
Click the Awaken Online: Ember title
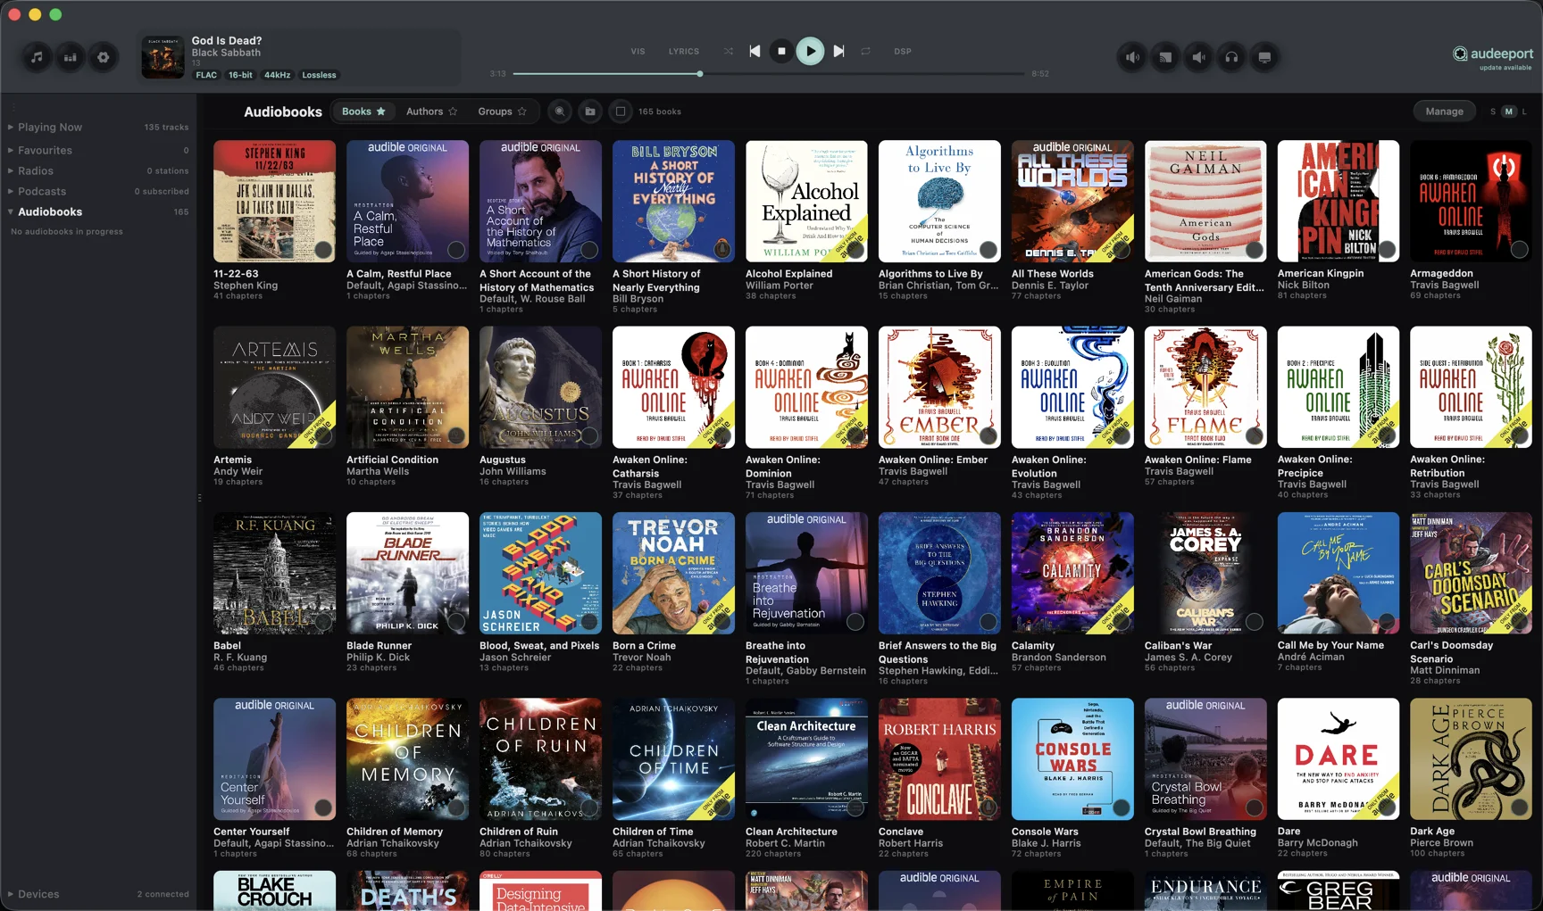(933, 460)
